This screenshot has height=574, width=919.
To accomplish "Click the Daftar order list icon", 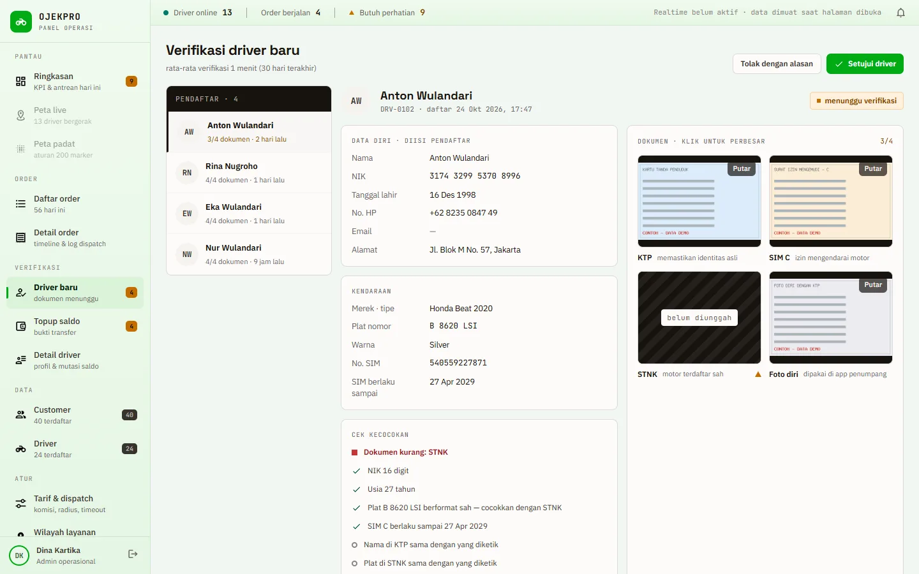I will (21, 204).
